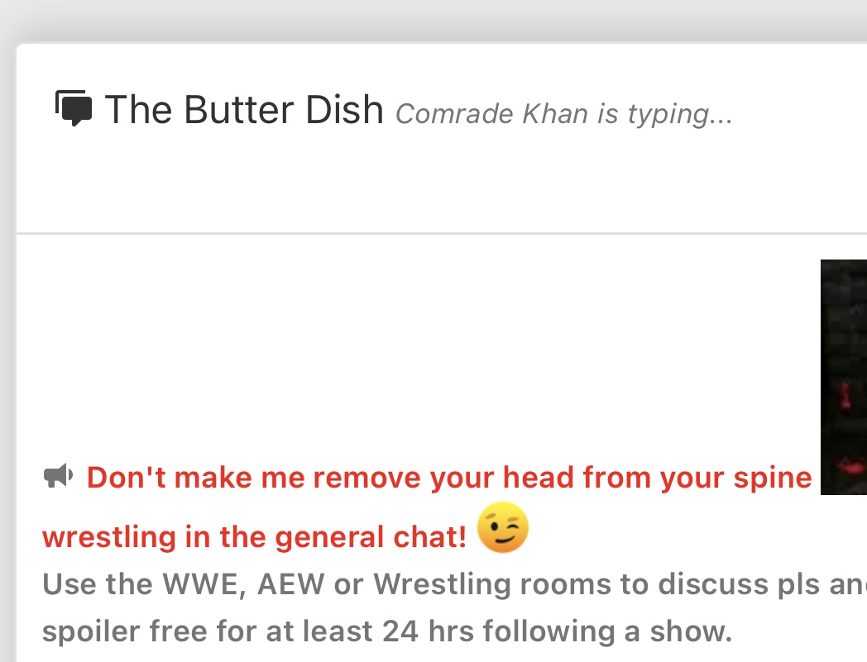Select the red 'Don't make me remove' announcement line
Image resolution: width=867 pixels, height=662 pixels.
click(449, 478)
